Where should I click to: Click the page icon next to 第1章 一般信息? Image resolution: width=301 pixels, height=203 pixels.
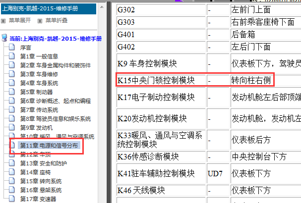point(12,56)
